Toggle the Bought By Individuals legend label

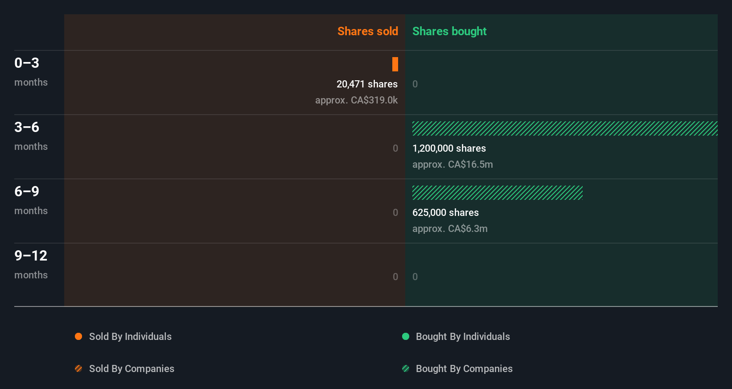point(463,336)
